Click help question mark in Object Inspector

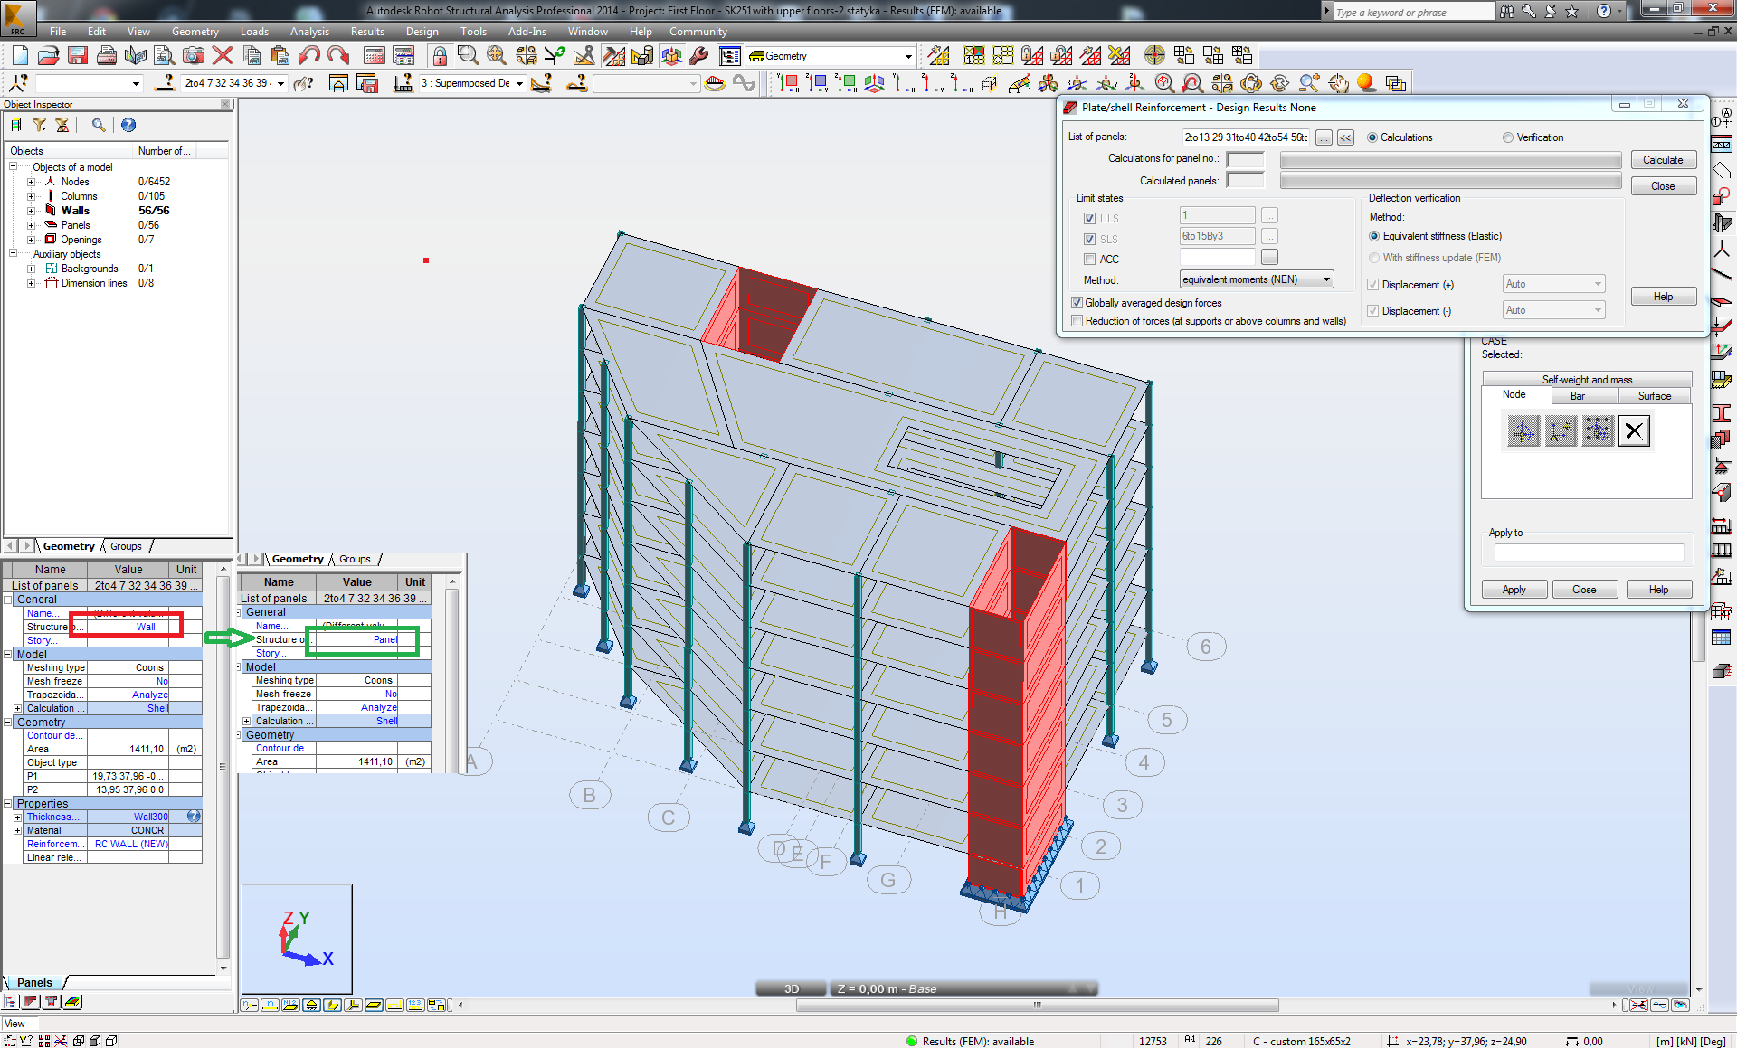pyautogui.click(x=128, y=125)
